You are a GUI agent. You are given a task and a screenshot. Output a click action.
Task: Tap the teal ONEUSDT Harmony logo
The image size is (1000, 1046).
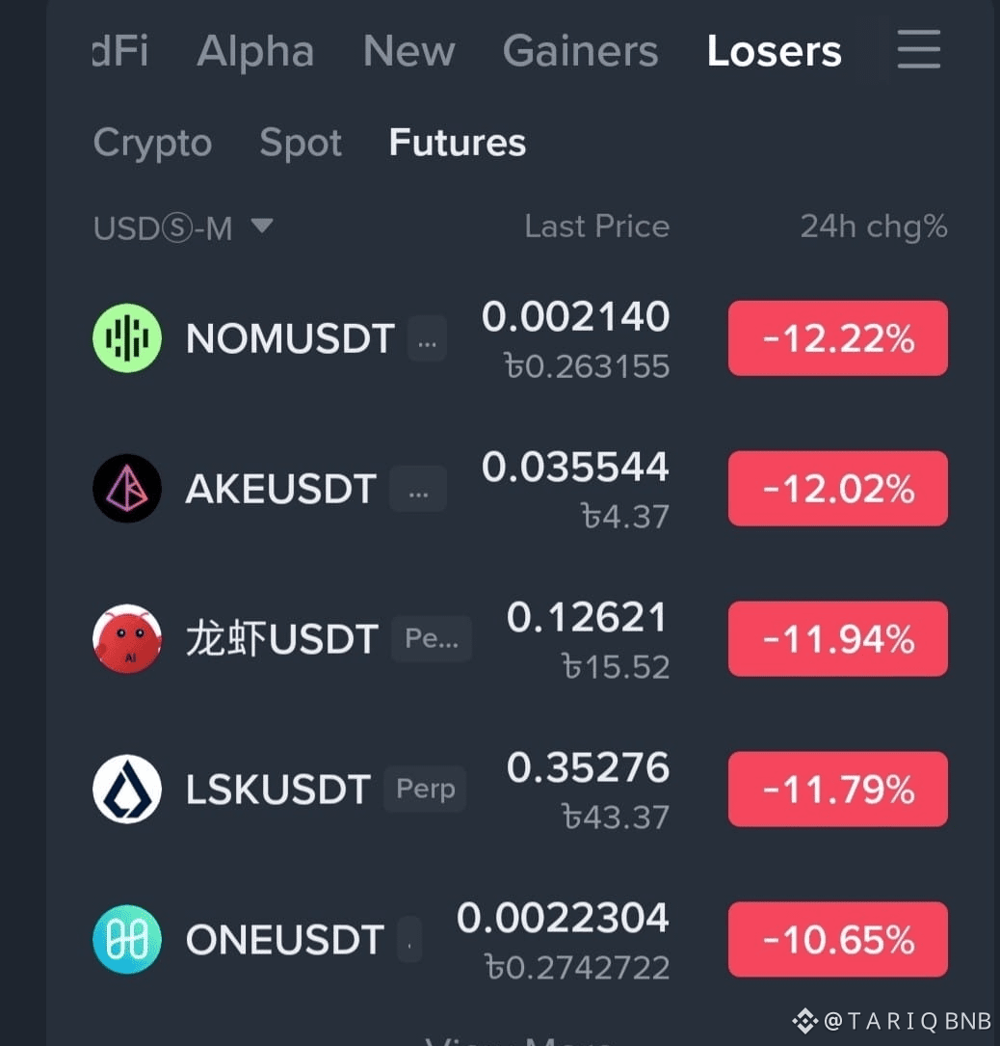point(126,939)
